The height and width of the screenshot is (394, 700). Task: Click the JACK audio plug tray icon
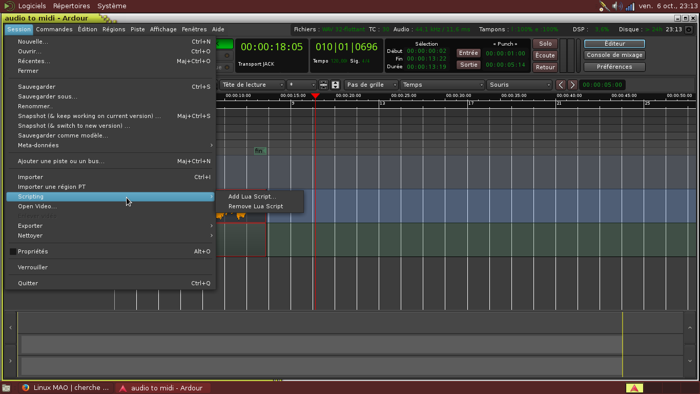point(604,6)
